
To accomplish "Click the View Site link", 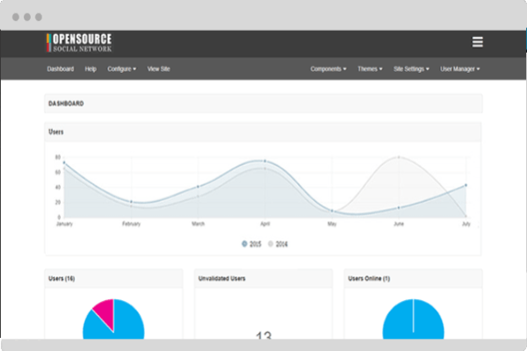I will (159, 68).
